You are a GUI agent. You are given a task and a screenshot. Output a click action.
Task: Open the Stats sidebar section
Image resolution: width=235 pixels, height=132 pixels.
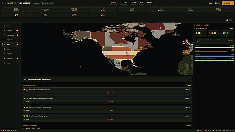point(10,63)
